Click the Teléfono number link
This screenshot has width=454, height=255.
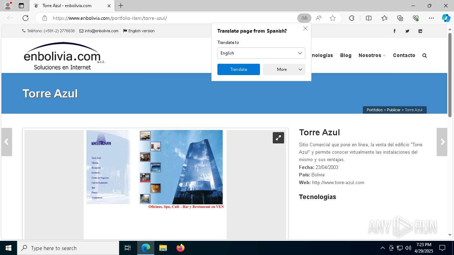pyautogui.click(x=48, y=31)
